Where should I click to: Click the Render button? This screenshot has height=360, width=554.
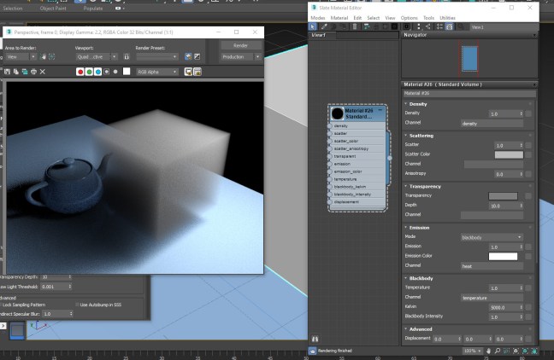click(x=241, y=45)
